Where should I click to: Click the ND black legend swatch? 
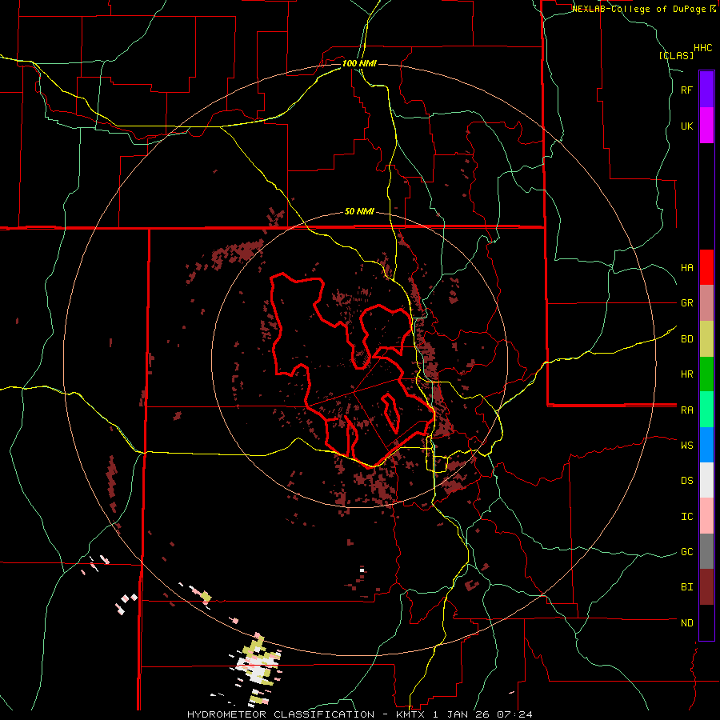click(x=706, y=622)
